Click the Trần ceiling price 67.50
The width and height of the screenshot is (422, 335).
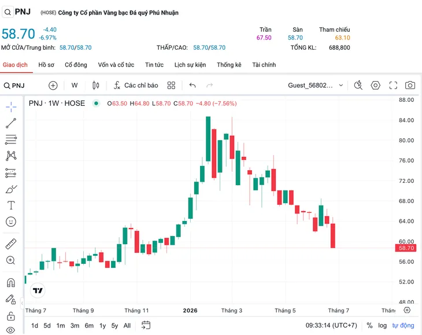(264, 38)
